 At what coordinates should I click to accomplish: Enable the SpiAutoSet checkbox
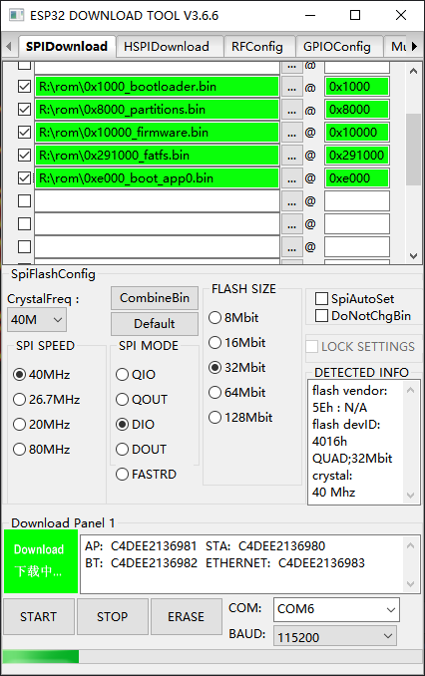[321, 299]
